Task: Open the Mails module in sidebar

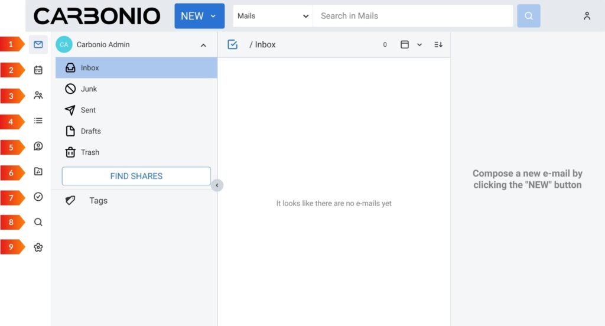Action: coord(38,45)
